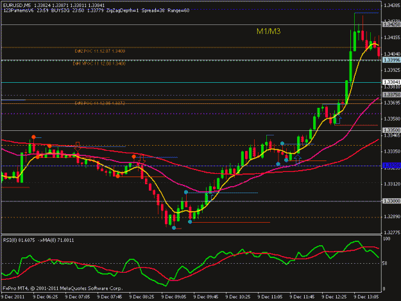Click the RSI(8) 81.6075 indicator label

[19, 240]
